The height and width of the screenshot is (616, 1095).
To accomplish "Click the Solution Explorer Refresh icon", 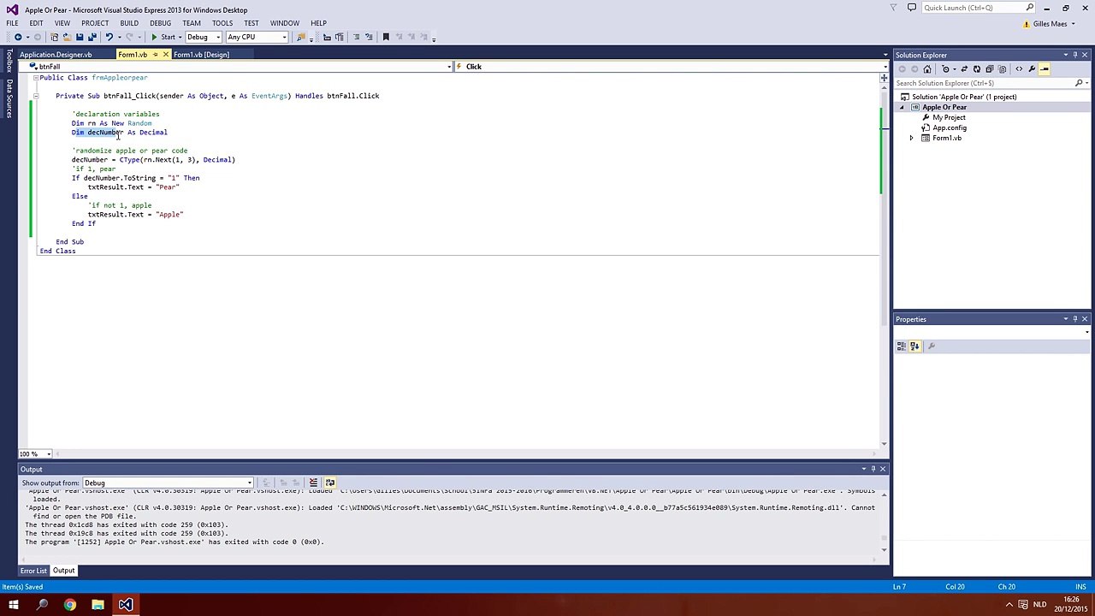I will [977, 69].
